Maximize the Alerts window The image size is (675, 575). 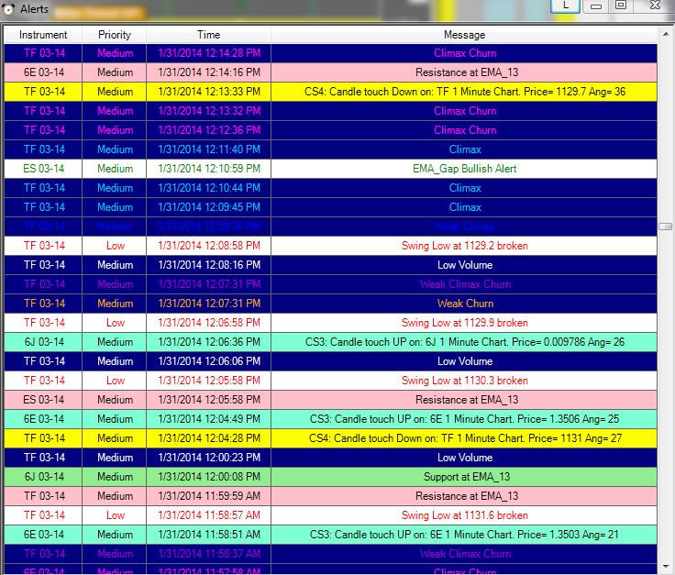tap(621, 6)
